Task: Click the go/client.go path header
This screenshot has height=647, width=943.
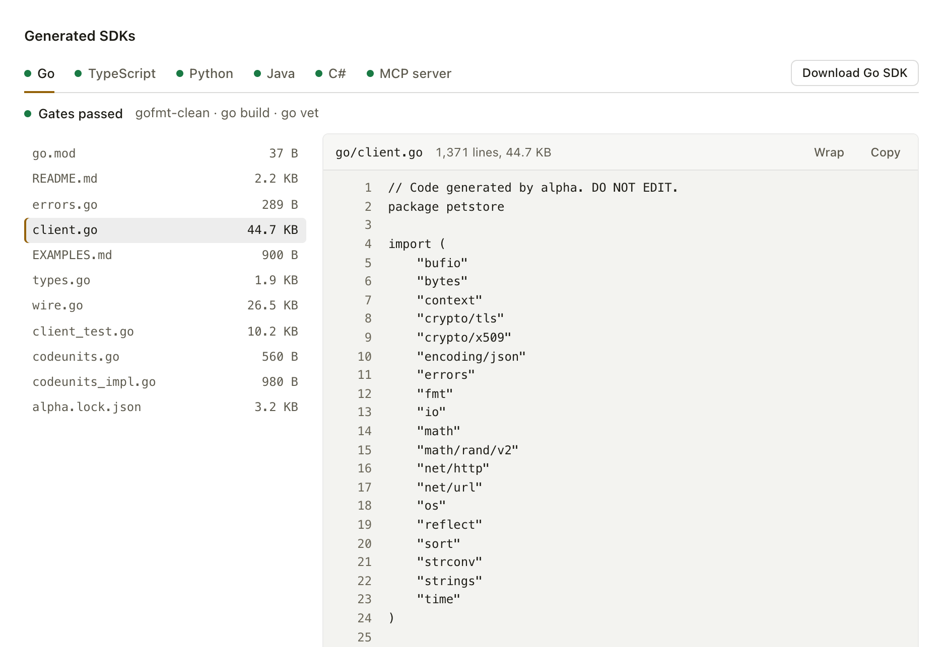Action: 379,152
